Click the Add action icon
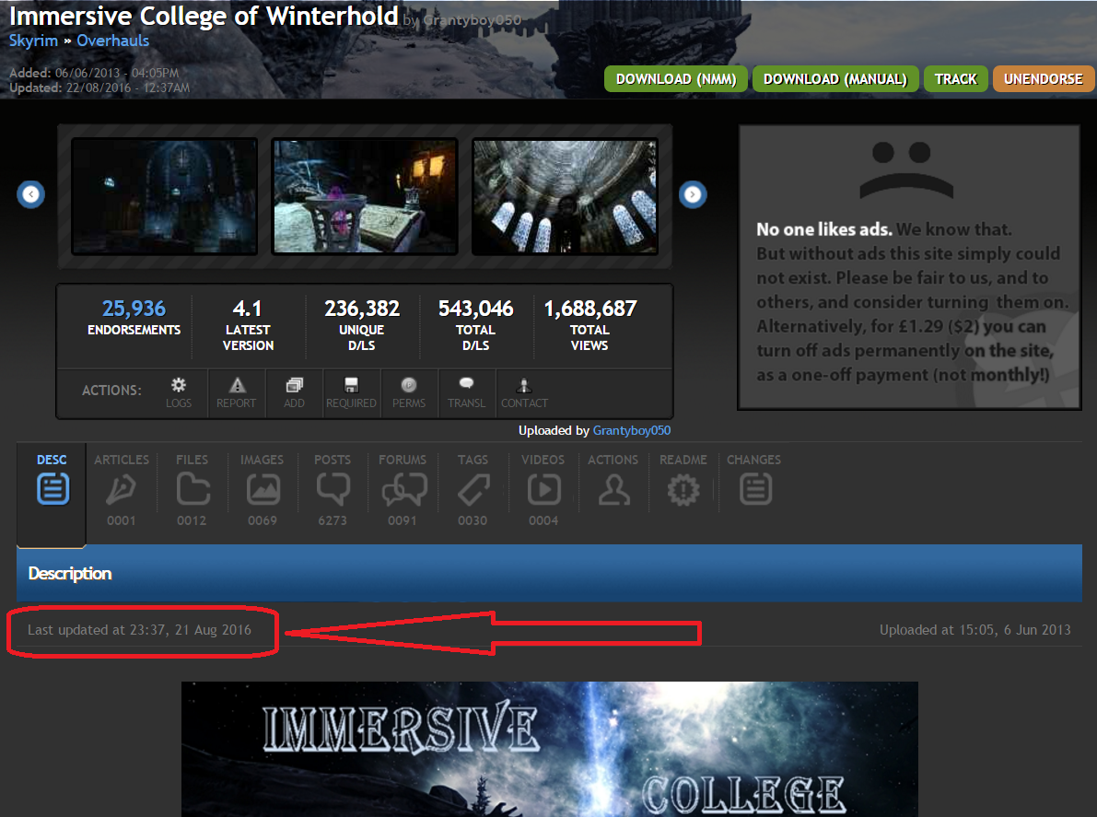 point(294,392)
